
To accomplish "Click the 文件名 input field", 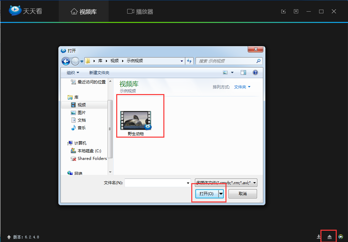I will (x=155, y=183).
